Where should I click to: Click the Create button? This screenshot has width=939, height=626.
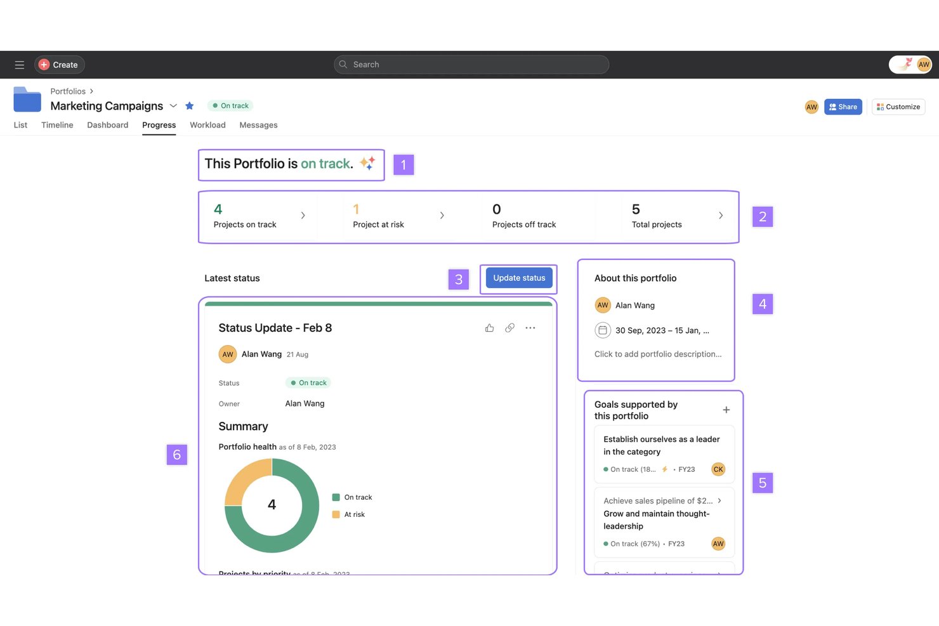click(59, 65)
